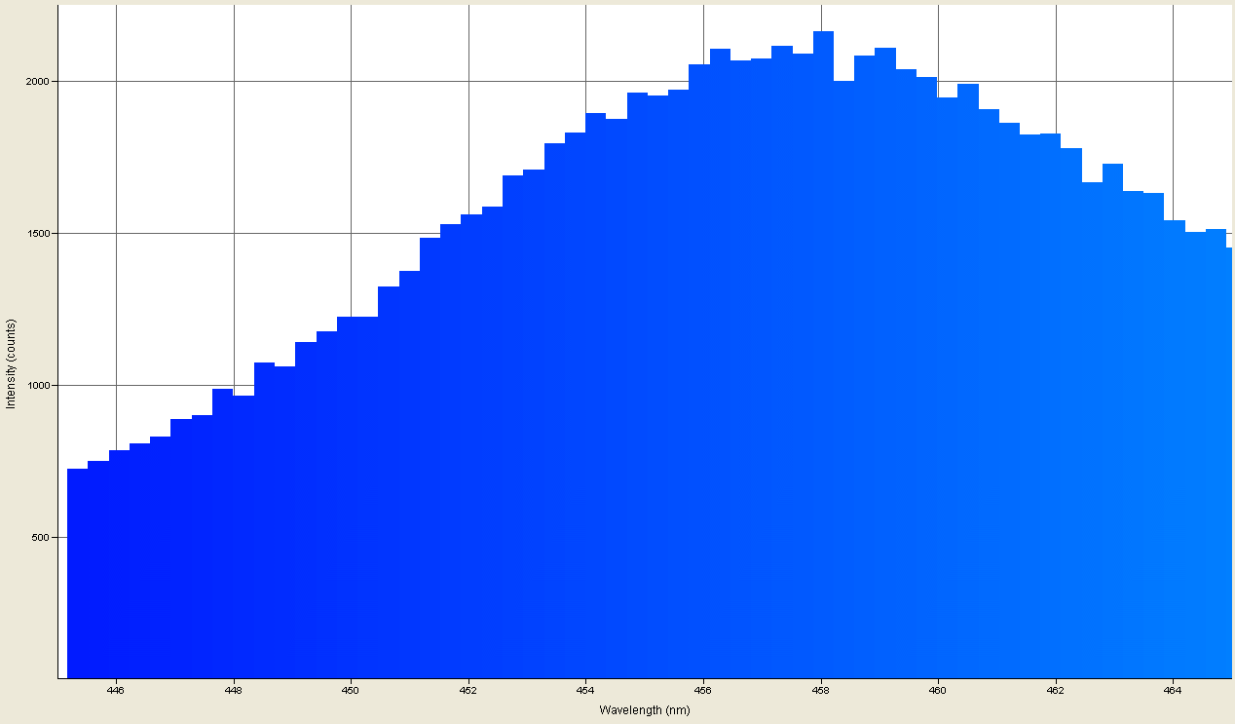Select the 456 x-axis tick label
The width and height of the screenshot is (1235, 724).
point(703,691)
